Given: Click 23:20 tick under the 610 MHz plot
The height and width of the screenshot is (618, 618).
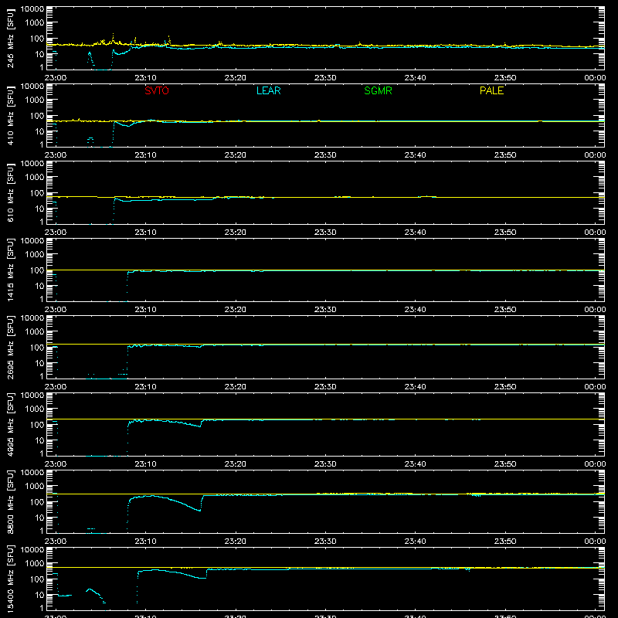Looking at the screenshot, I should 236,233.
